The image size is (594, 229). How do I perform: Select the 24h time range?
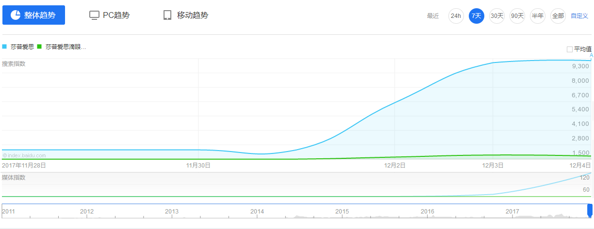pos(456,16)
